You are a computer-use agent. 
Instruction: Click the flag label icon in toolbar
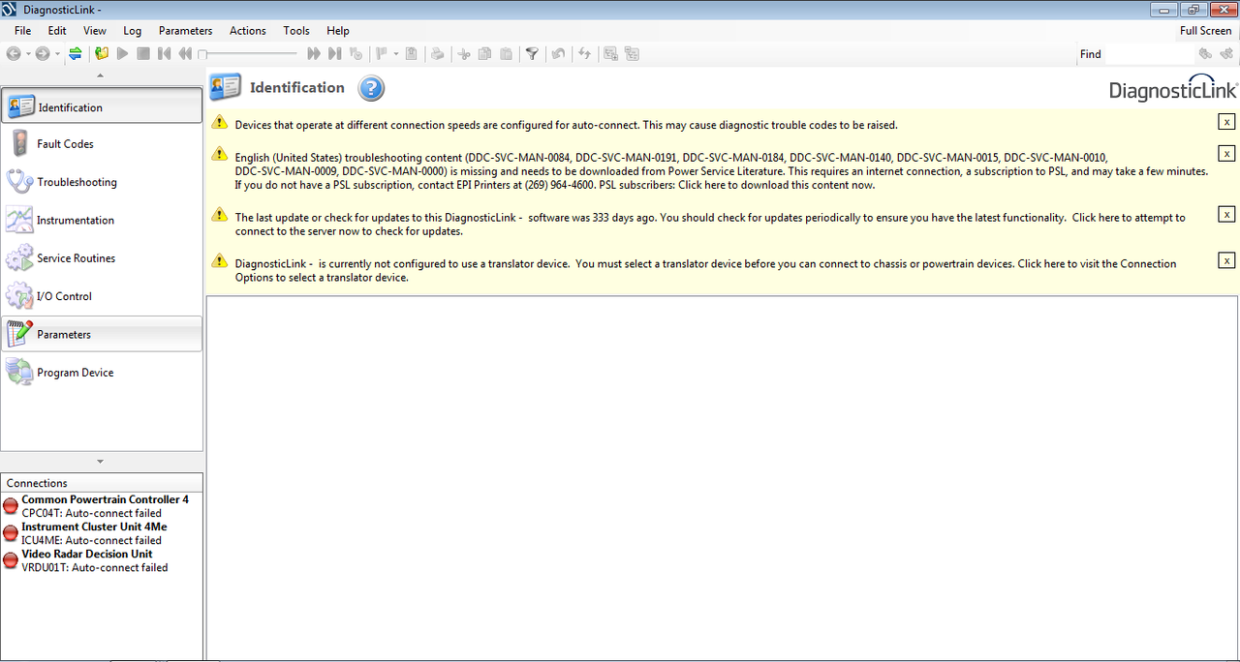[x=382, y=54]
